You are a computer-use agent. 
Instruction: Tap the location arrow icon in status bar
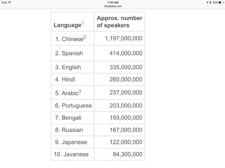(207, 2)
